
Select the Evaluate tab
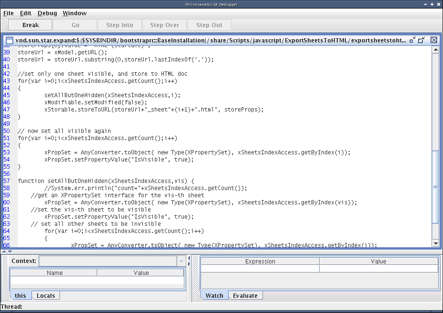pyautogui.click(x=245, y=296)
